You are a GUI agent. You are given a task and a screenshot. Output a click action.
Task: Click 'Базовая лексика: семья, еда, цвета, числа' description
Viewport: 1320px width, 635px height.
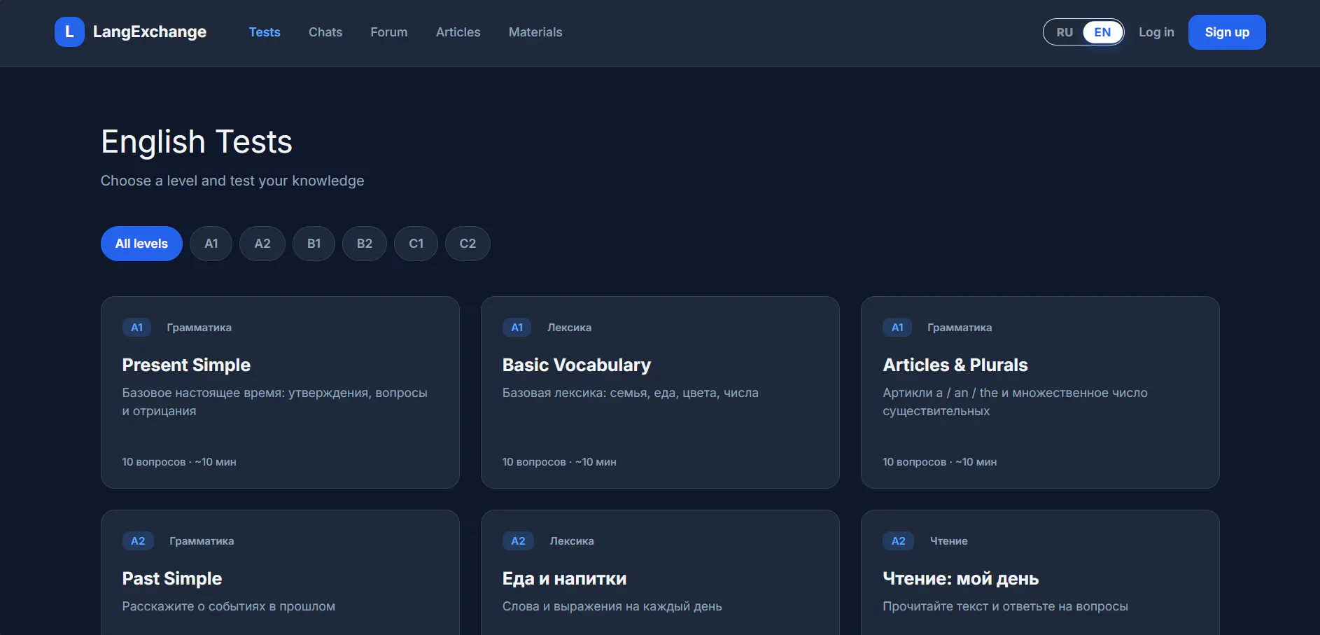631,393
